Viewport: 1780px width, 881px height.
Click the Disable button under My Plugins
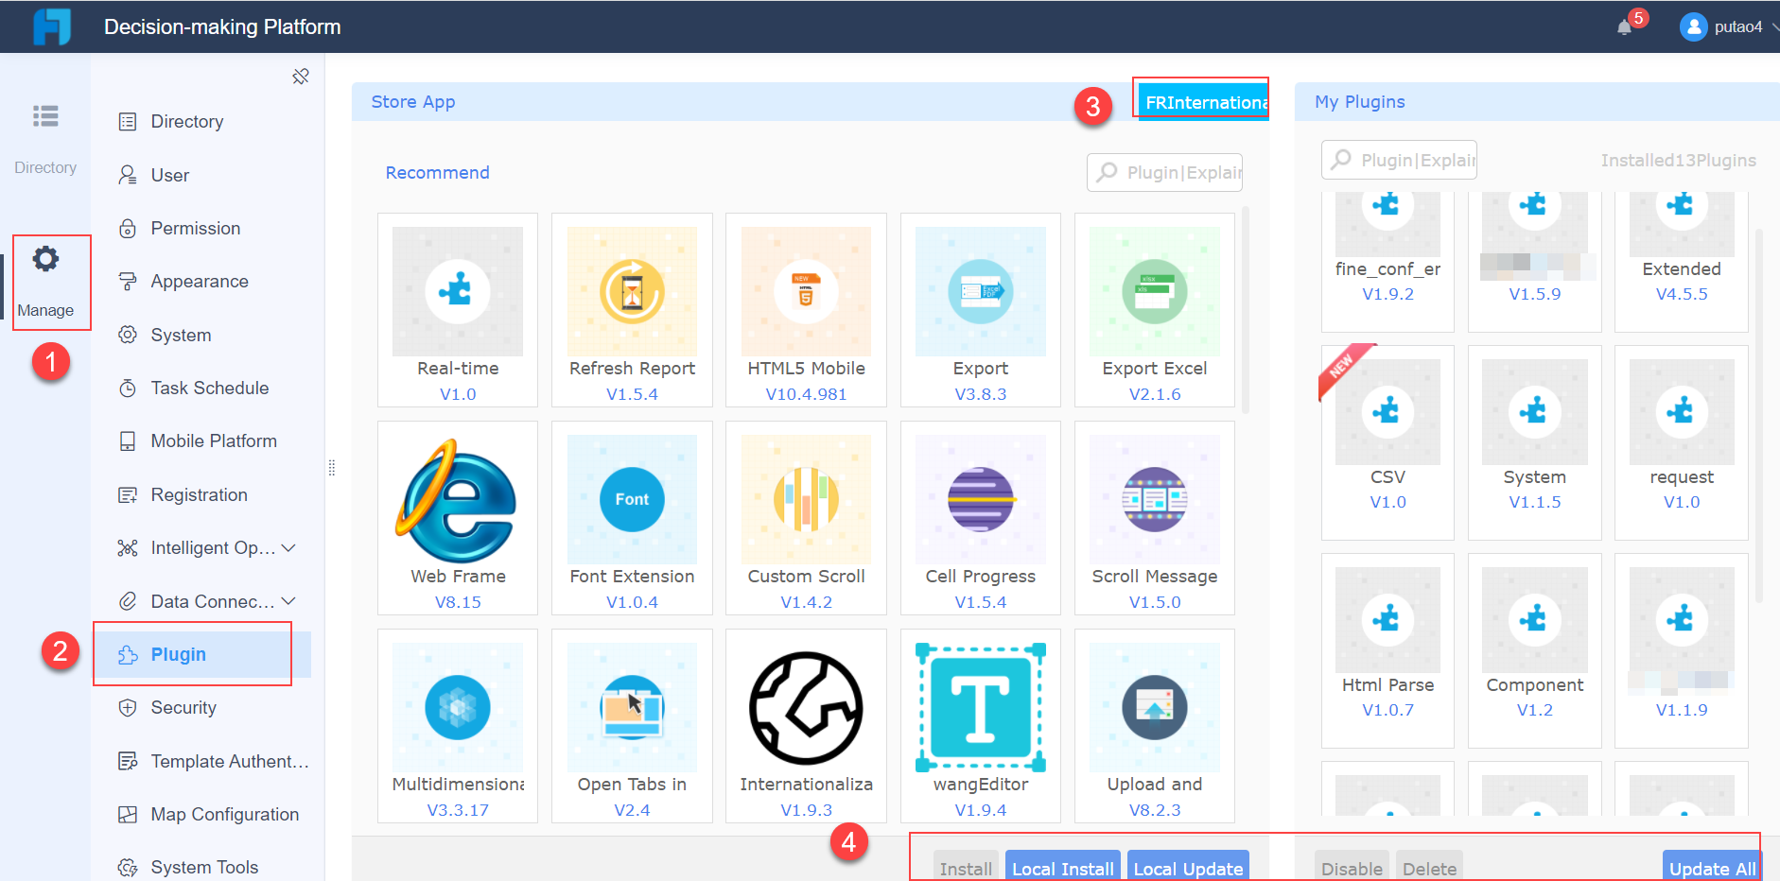click(x=1352, y=866)
